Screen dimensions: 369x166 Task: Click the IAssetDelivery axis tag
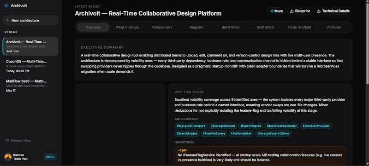214,134
